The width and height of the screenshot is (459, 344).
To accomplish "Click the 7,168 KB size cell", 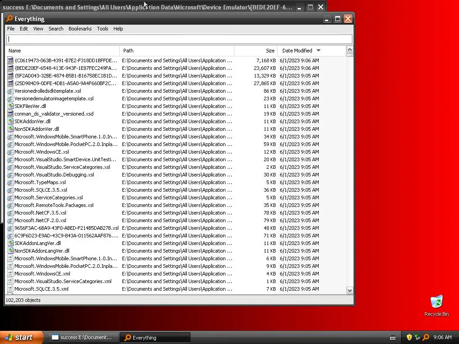I will (x=266, y=60).
